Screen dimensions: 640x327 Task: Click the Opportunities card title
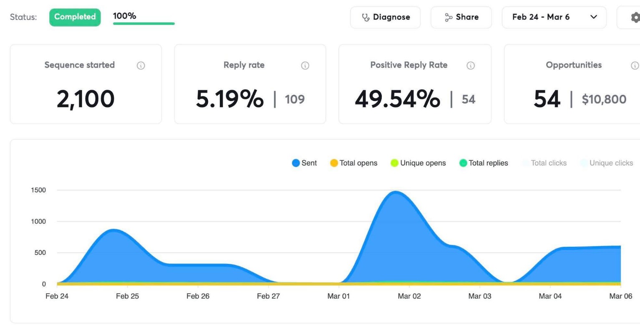[x=574, y=65]
